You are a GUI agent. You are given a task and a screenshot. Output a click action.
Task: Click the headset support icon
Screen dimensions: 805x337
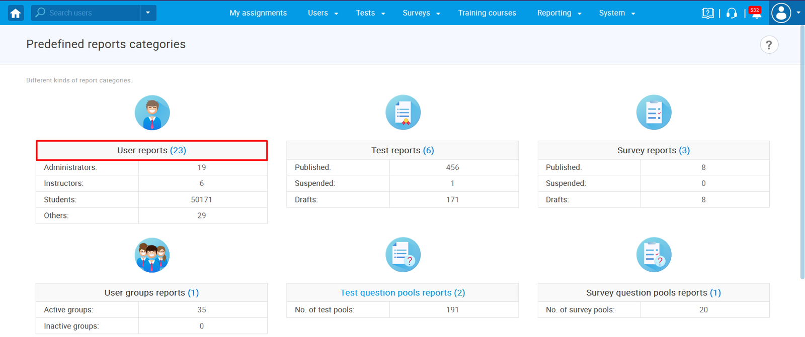click(x=732, y=13)
